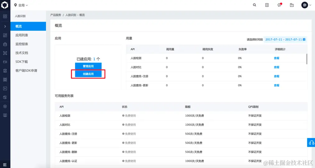Screen dimensions: 315x168
Task: Open the document list icon in top bar
Action: click(267, 5)
